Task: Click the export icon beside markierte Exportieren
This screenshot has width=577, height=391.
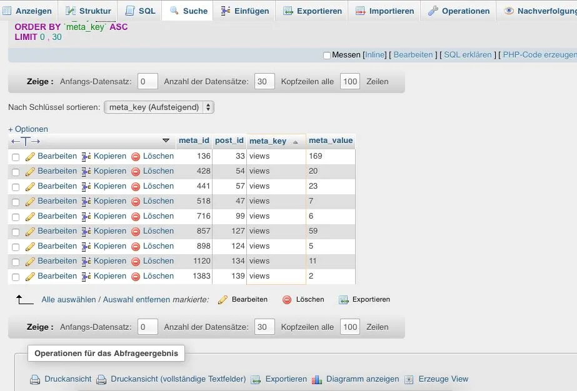Action: tap(343, 300)
